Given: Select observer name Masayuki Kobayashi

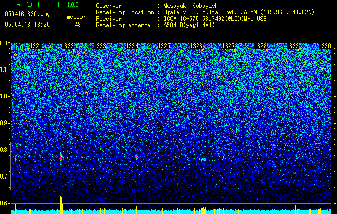Looking at the screenshot, I should point(192,6).
